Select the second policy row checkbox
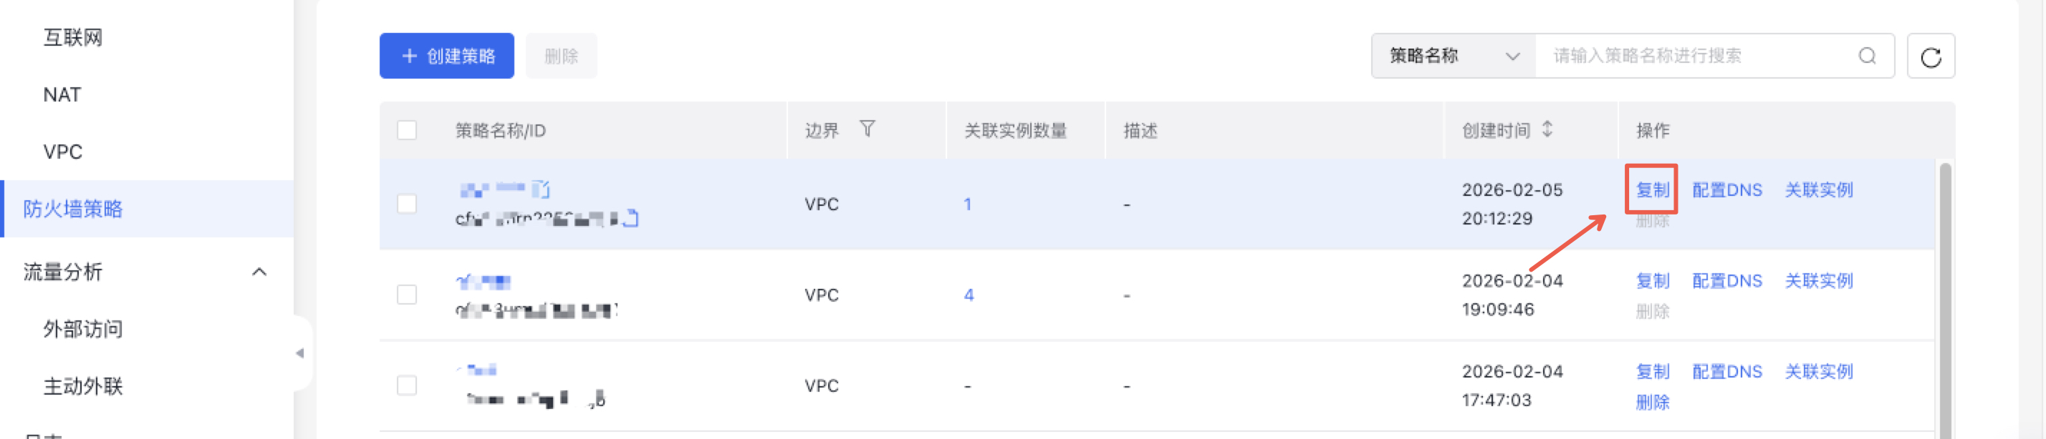The height and width of the screenshot is (439, 2046). (407, 295)
